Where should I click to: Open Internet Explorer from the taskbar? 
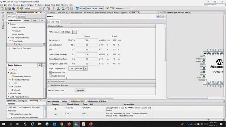click(32, 124)
